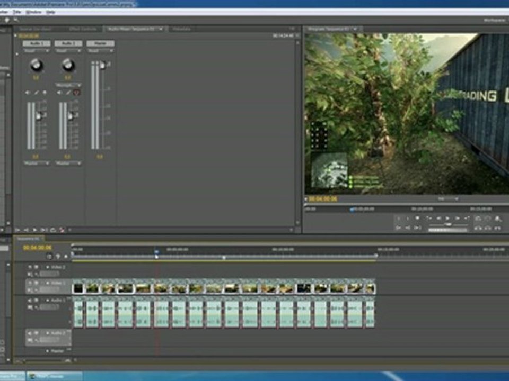
Task: Switch to the Effect Controls tab
Action: [83, 29]
